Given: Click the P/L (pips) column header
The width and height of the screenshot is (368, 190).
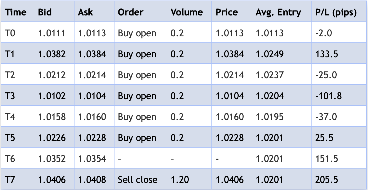Looking at the screenshot, I should tap(336, 12).
